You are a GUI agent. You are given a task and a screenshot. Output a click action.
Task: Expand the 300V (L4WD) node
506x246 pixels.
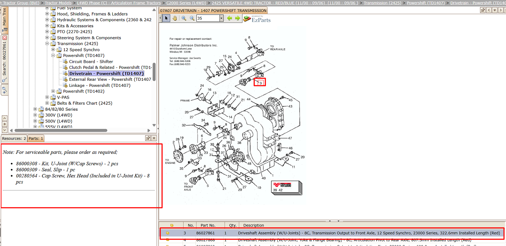(x=35, y=115)
